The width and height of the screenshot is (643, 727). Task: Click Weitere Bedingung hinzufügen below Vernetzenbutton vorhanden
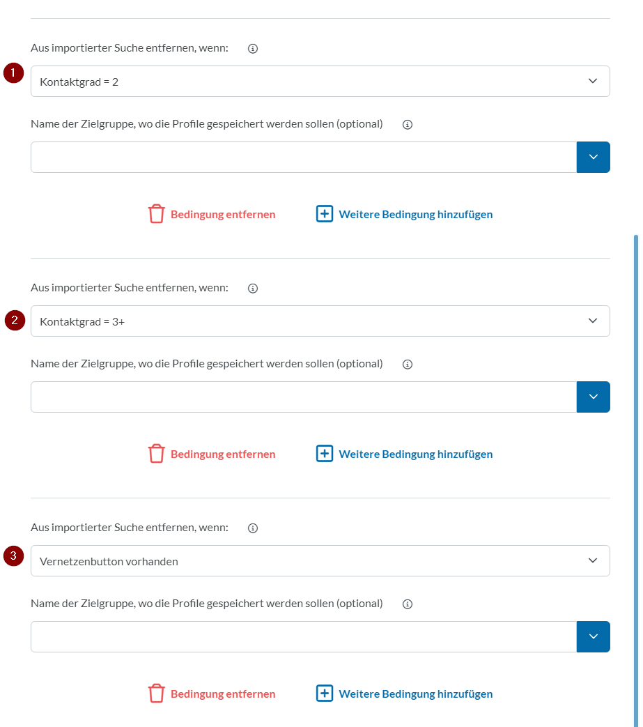click(x=415, y=694)
